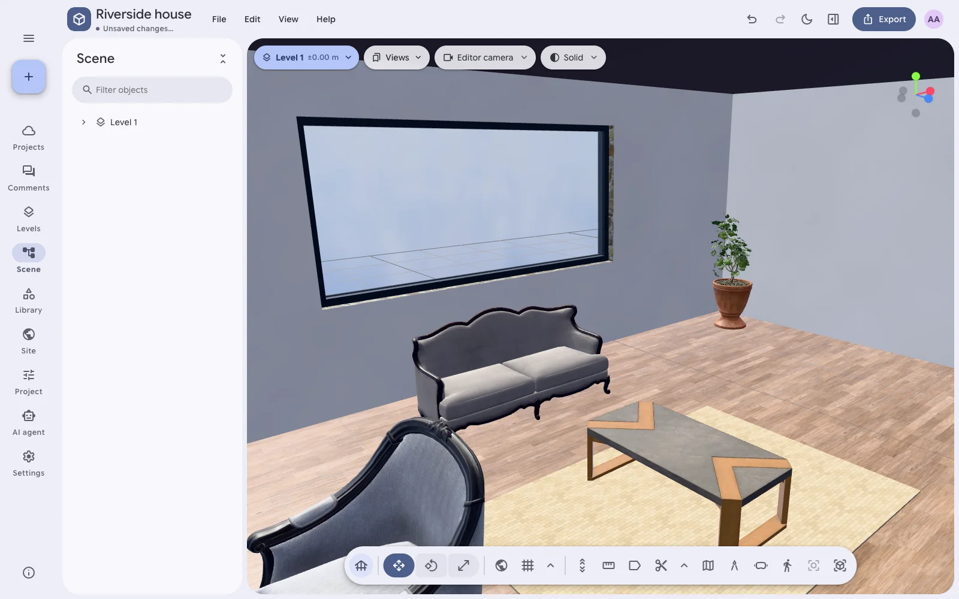Image resolution: width=959 pixels, height=599 pixels.
Task: Open the Level 1 ±0.00 m dropdown
Action: [x=306, y=58]
